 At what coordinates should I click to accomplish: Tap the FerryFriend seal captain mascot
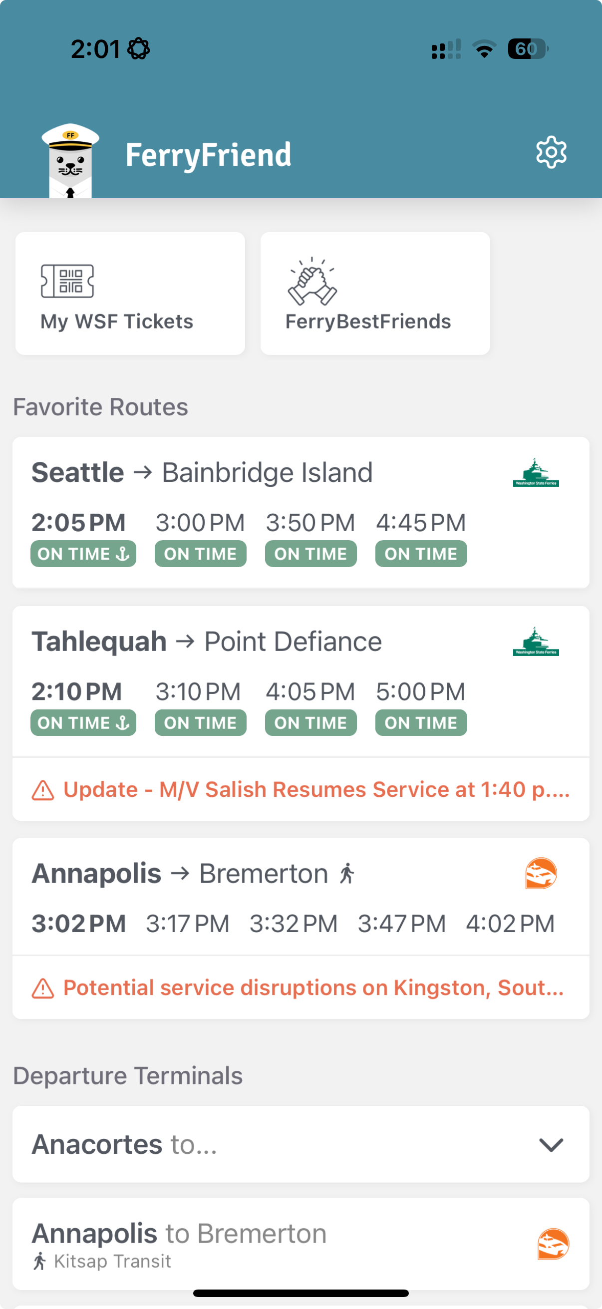70,160
